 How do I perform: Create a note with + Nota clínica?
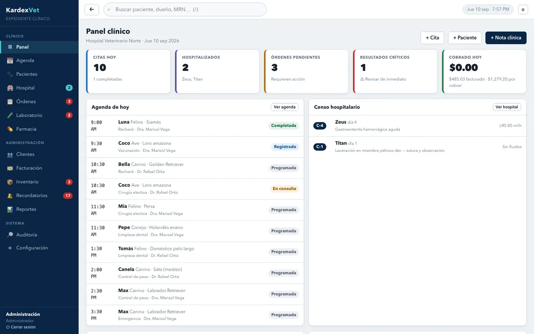[506, 38]
